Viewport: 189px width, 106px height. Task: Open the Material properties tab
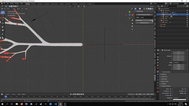coord(158,88)
